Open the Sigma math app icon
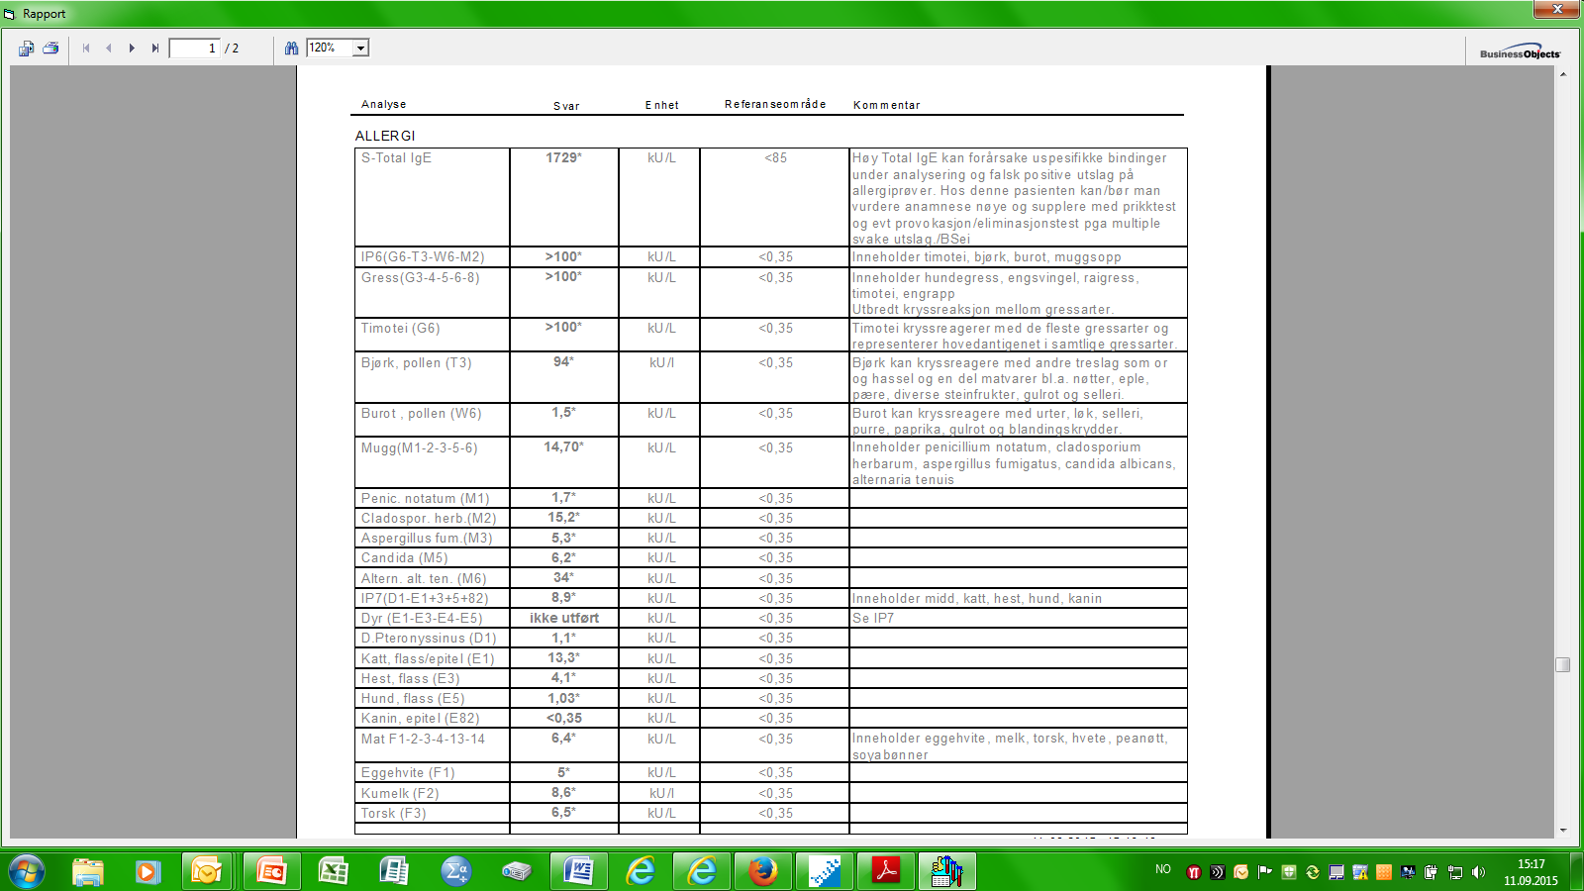This screenshot has width=1584, height=891. click(x=455, y=871)
